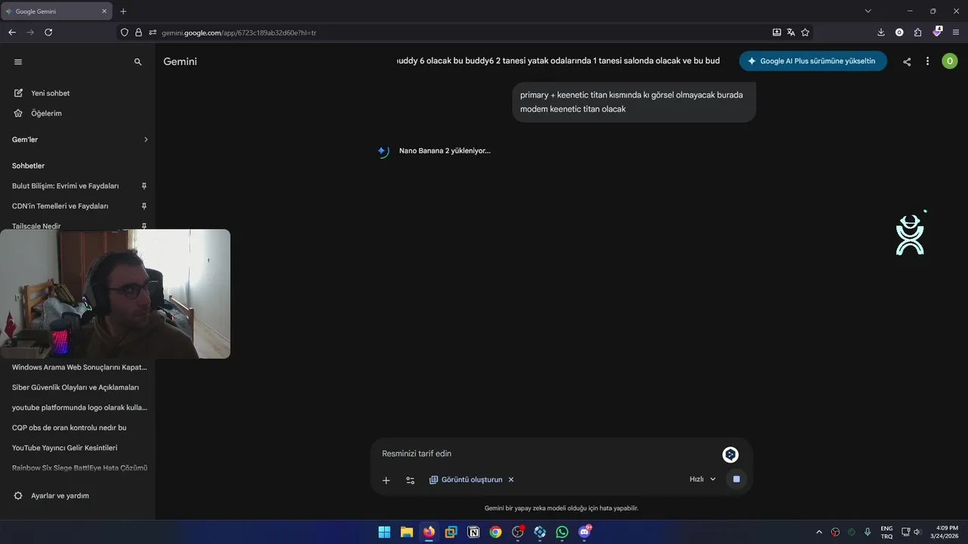Open chat CQP obs de oran kontrolu
This screenshot has width=968, height=544.
click(69, 428)
